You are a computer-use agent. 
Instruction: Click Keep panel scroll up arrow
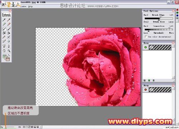tap(173, 46)
